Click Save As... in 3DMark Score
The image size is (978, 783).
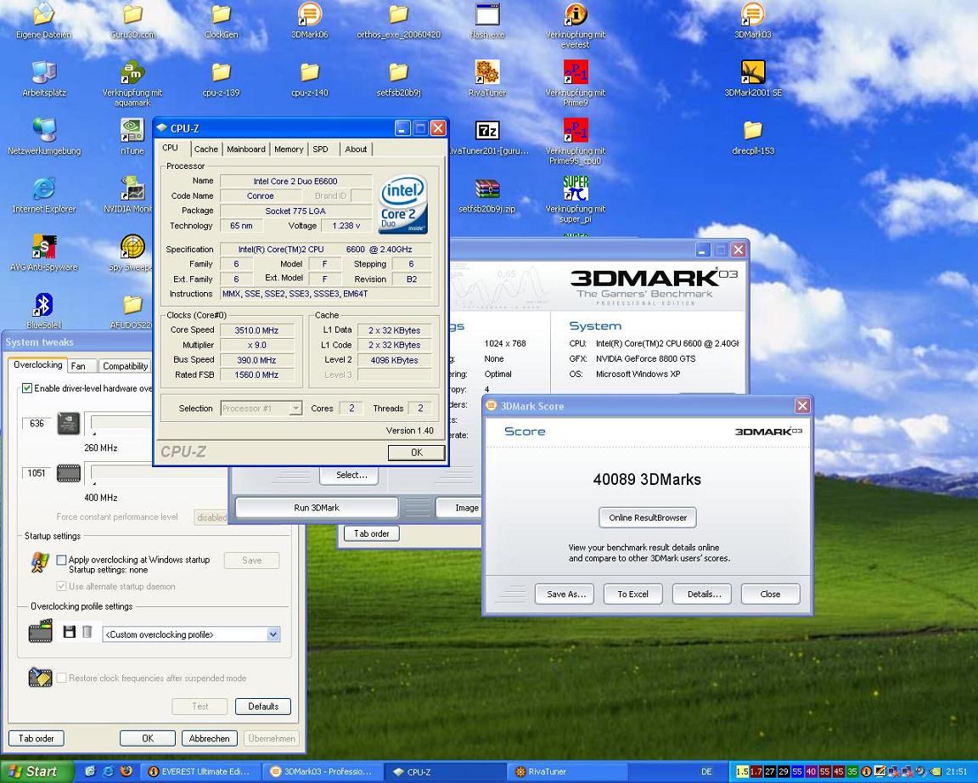(x=565, y=594)
